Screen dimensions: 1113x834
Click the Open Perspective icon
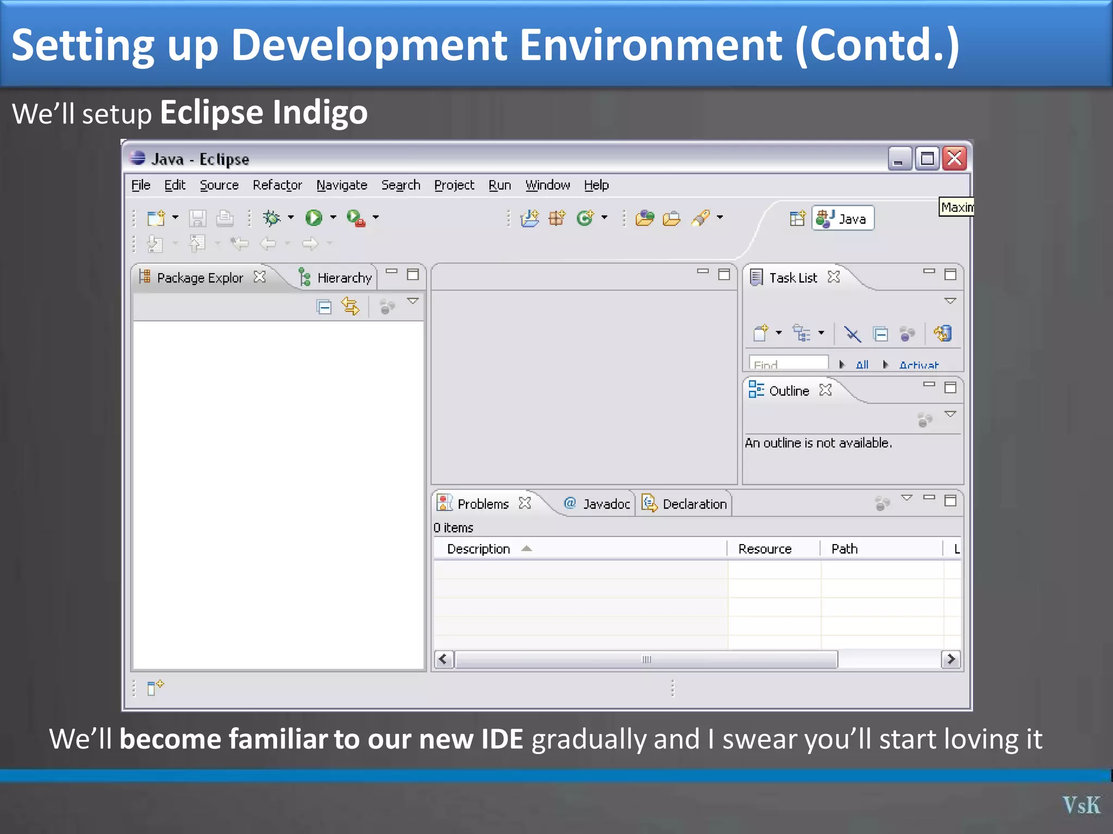pyautogui.click(x=797, y=218)
